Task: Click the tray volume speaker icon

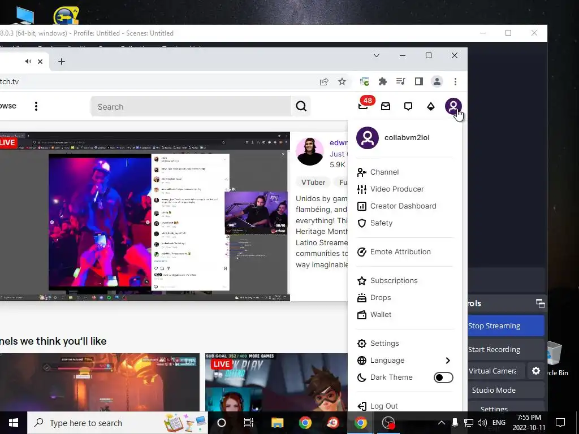Action: (x=482, y=423)
